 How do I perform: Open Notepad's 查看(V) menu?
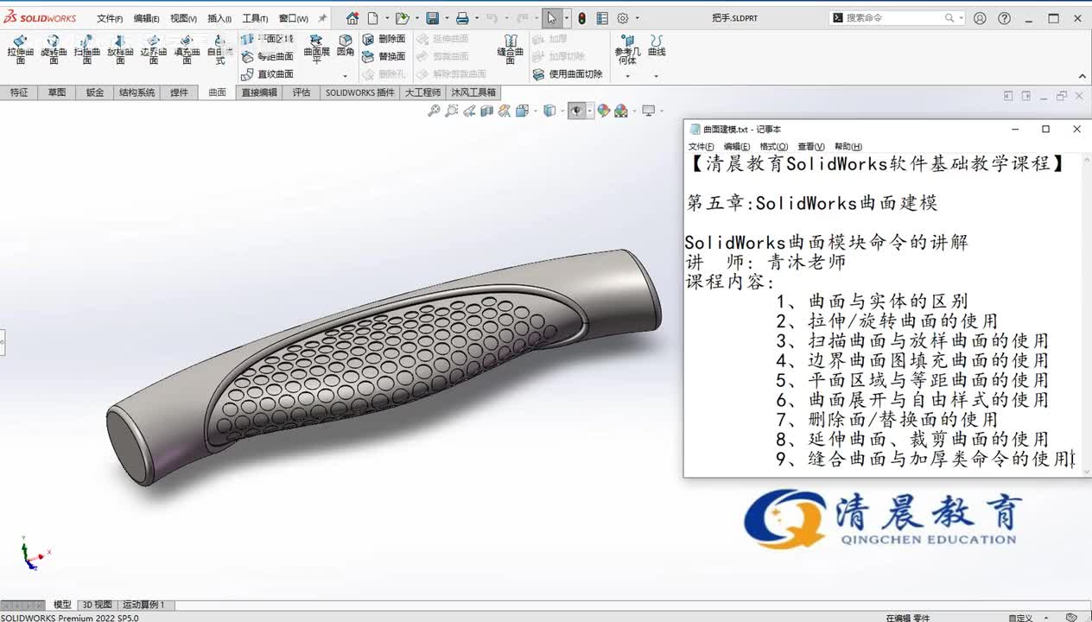[811, 147]
